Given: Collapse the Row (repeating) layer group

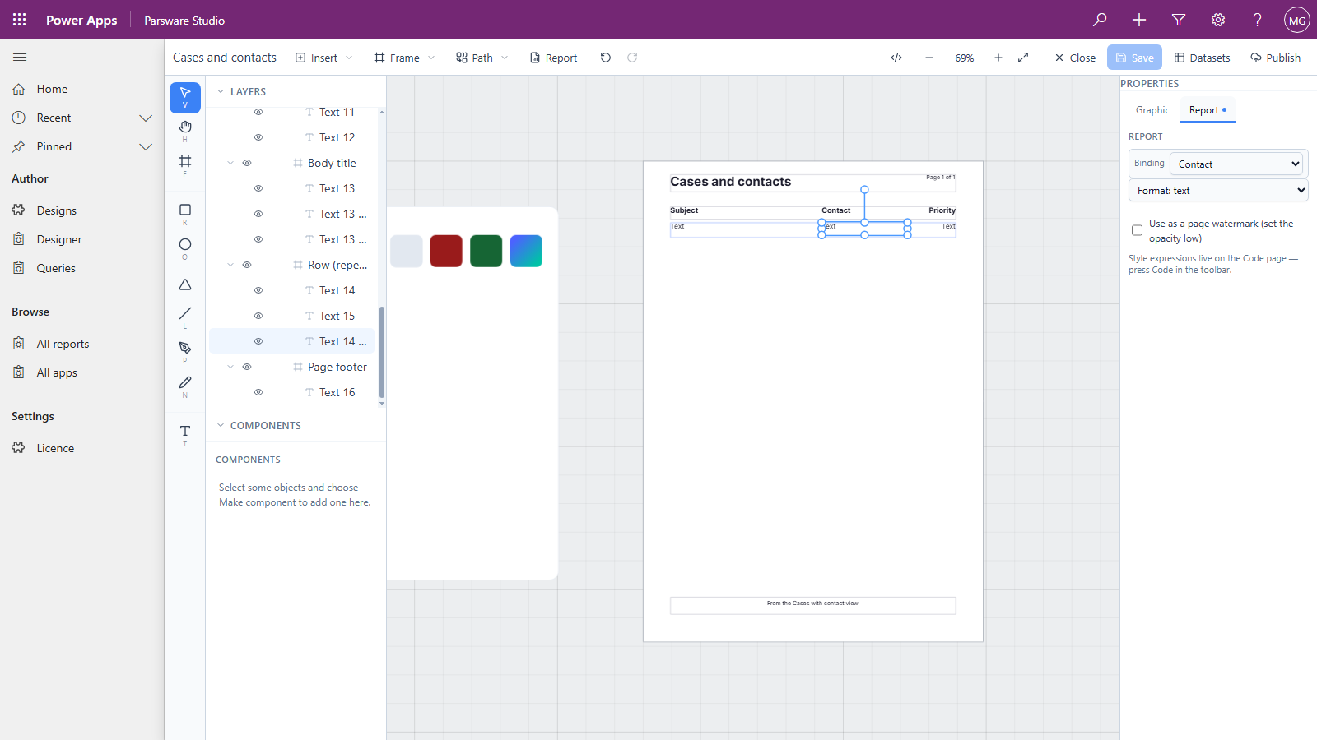Looking at the screenshot, I should point(230,265).
